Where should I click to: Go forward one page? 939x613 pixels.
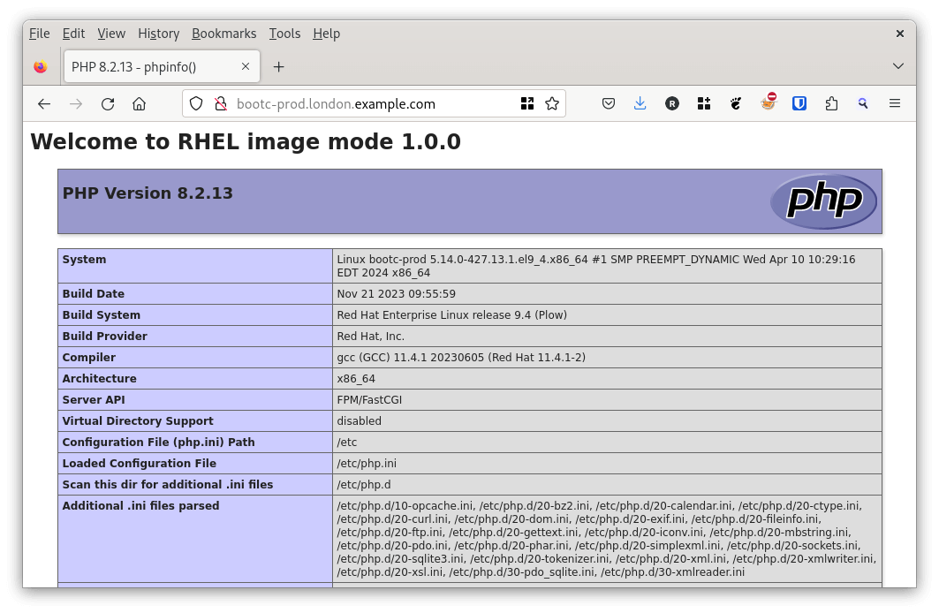click(75, 104)
